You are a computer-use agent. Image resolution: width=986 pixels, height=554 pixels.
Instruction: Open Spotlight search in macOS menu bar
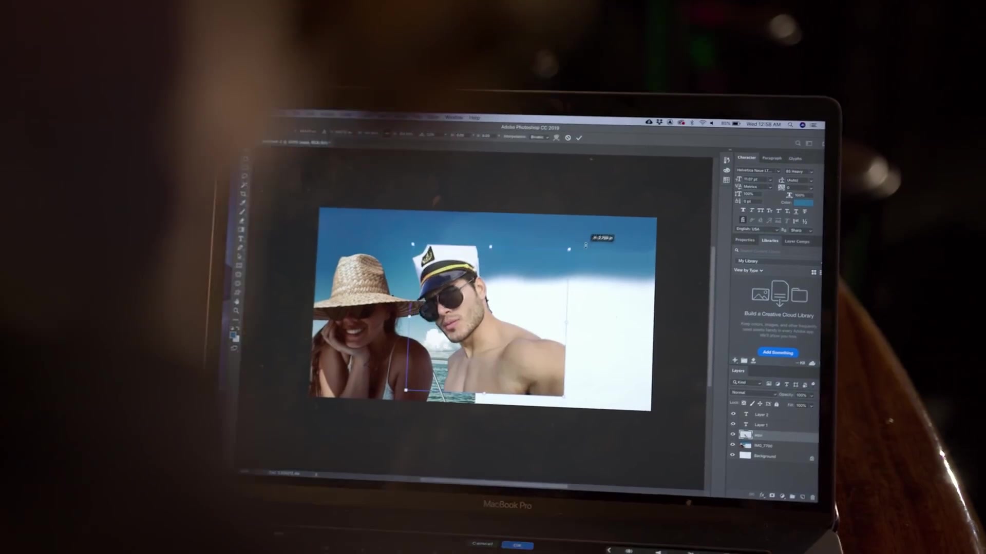point(790,125)
